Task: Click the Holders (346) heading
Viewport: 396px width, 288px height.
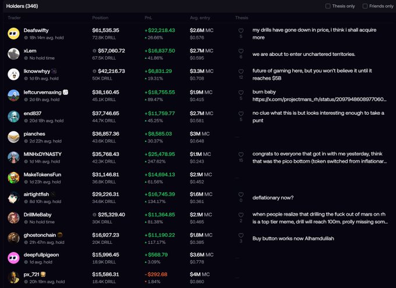Action: tap(22, 6)
